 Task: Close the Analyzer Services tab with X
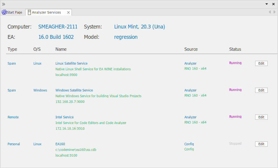[69, 12]
